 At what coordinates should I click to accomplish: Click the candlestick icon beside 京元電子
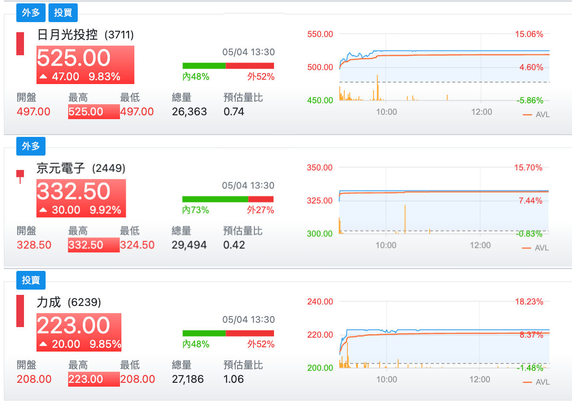click(20, 177)
